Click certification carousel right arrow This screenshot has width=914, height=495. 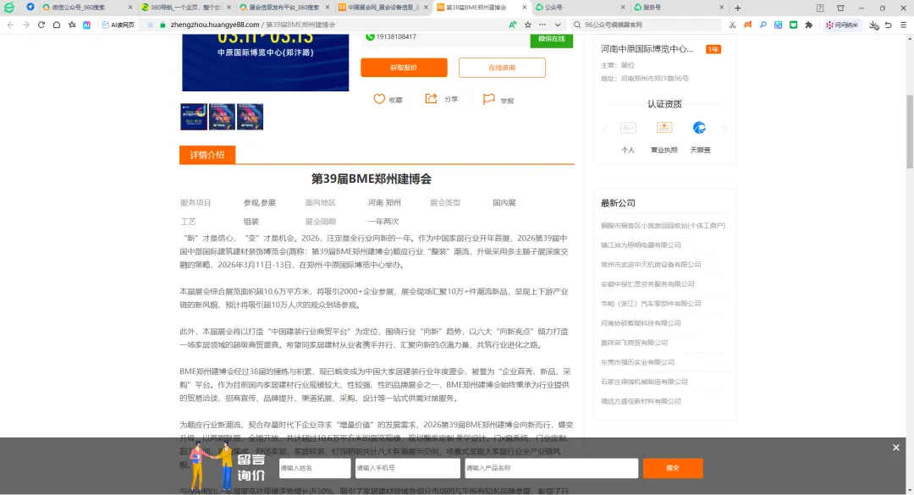pyautogui.click(x=724, y=129)
